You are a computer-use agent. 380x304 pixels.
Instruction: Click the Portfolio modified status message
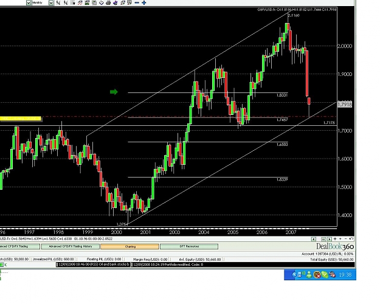(x=168, y=264)
